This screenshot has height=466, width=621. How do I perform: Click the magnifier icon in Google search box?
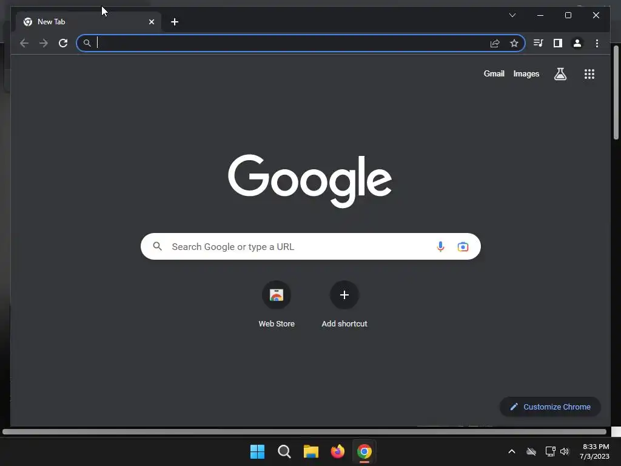(158, 246)
